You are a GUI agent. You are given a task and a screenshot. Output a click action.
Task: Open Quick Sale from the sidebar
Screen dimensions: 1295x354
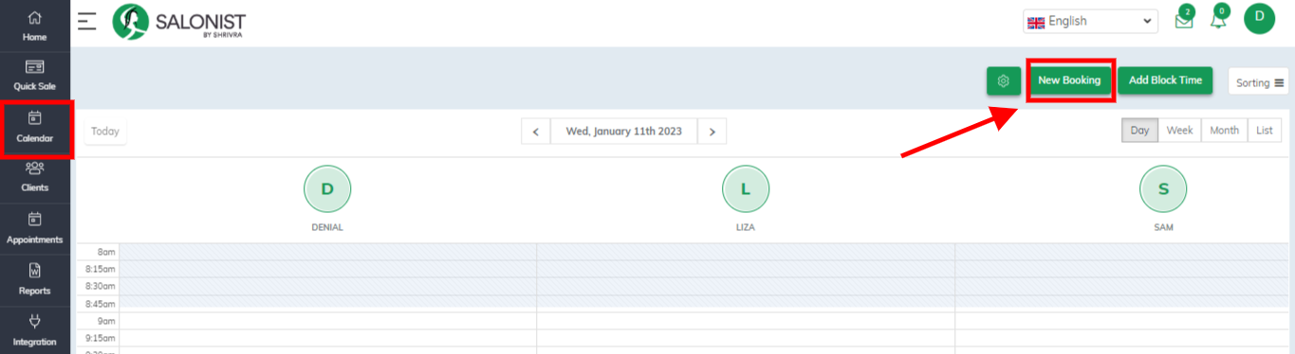click(34, 76)
